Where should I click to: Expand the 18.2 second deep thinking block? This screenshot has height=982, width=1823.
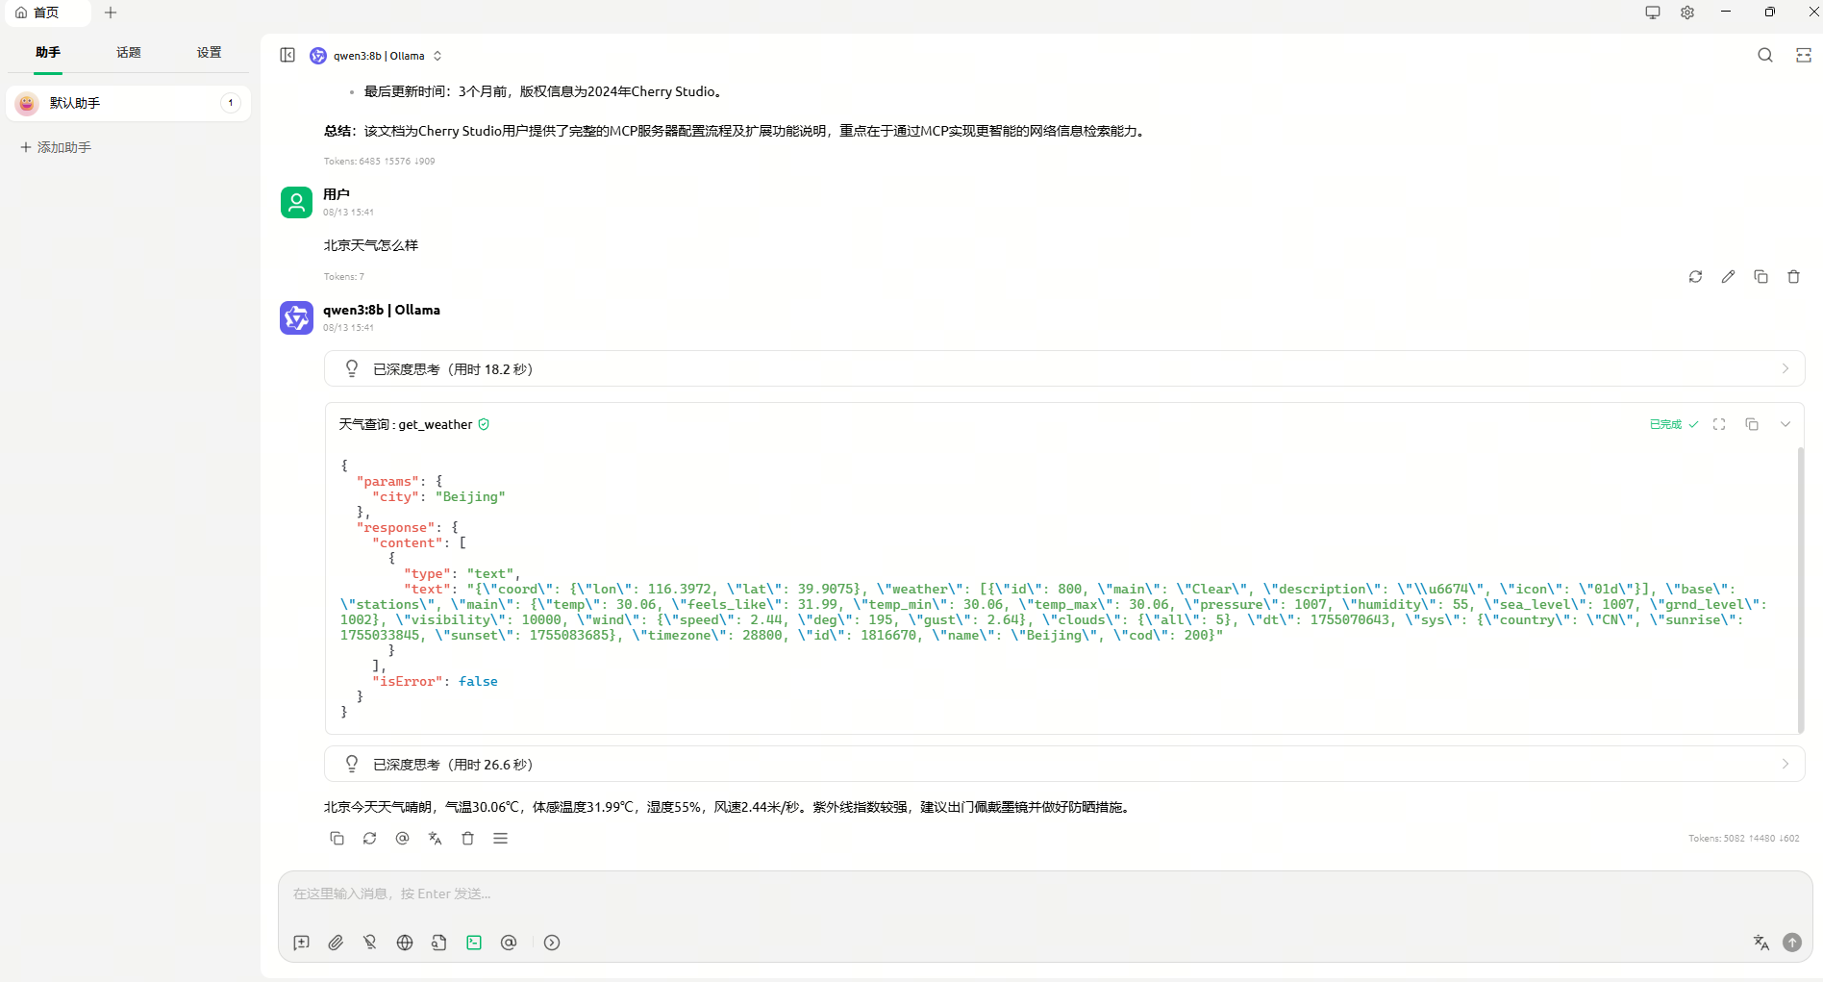pos(1063,368)
